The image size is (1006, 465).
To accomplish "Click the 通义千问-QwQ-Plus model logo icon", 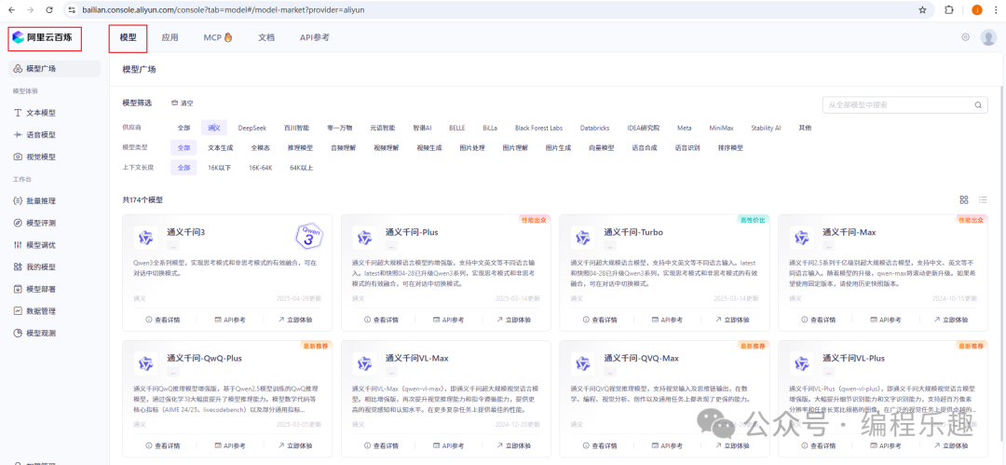I will 145,363.
